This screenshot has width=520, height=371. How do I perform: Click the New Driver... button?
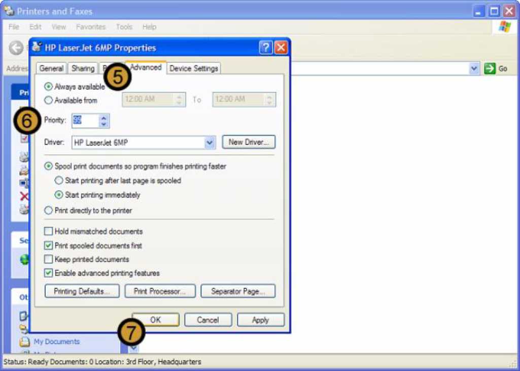[x=249, y=142]
